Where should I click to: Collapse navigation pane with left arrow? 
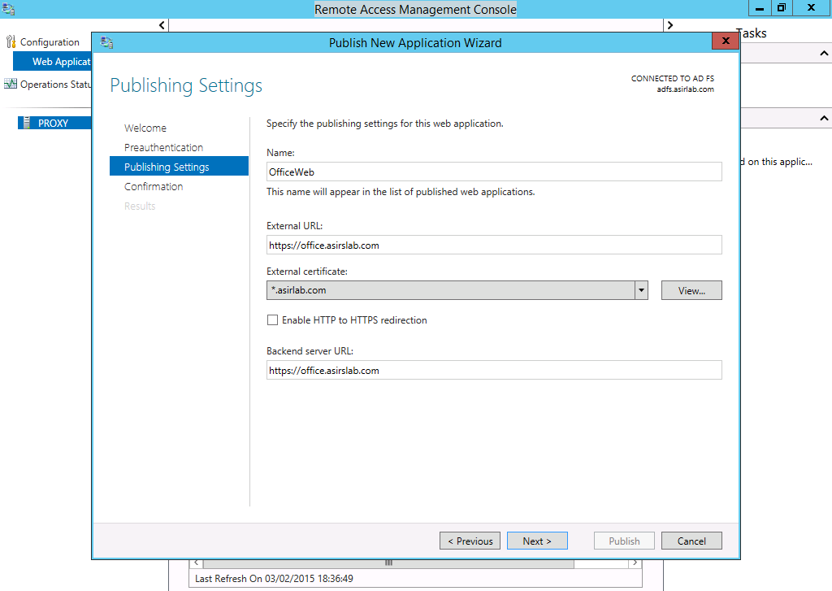(162, 25)
